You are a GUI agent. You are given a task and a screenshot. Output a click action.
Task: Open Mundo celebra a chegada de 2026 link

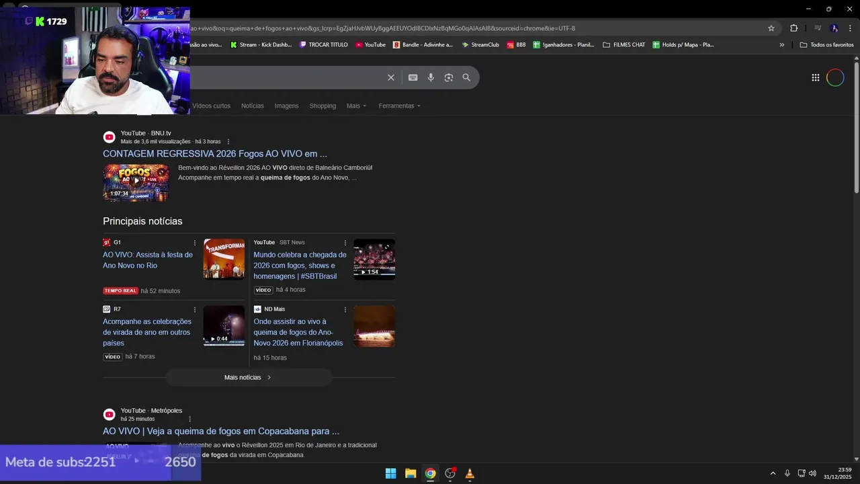click(300, 266)
